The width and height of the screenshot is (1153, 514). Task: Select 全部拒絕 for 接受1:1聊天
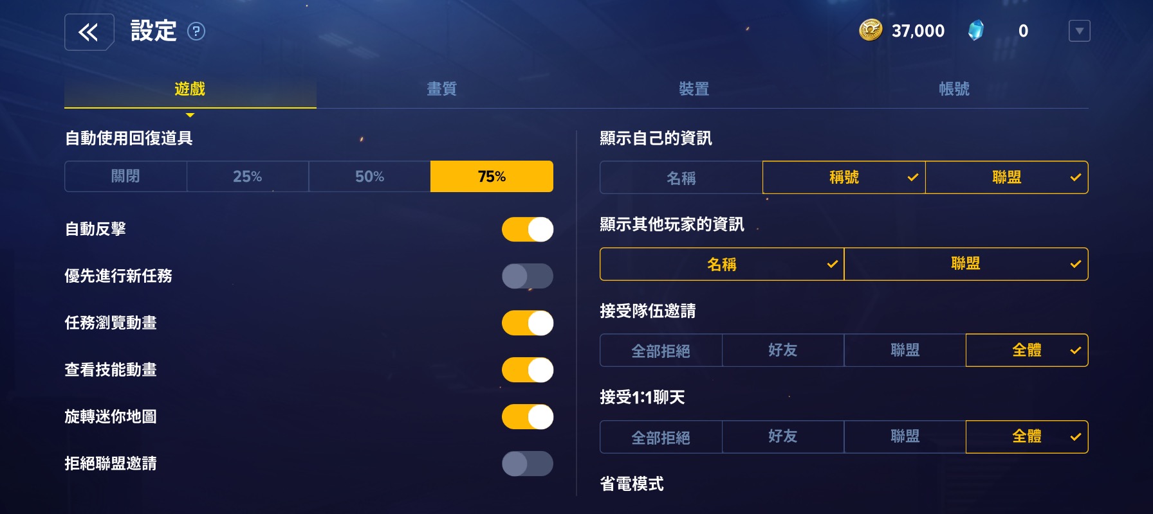point(661,437)
